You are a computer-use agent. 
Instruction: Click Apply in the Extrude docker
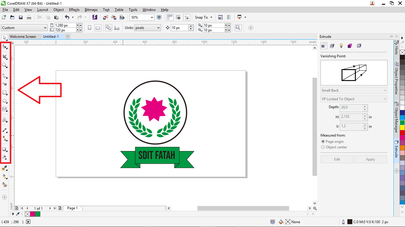pyautogui.click(x=370, y=159)
